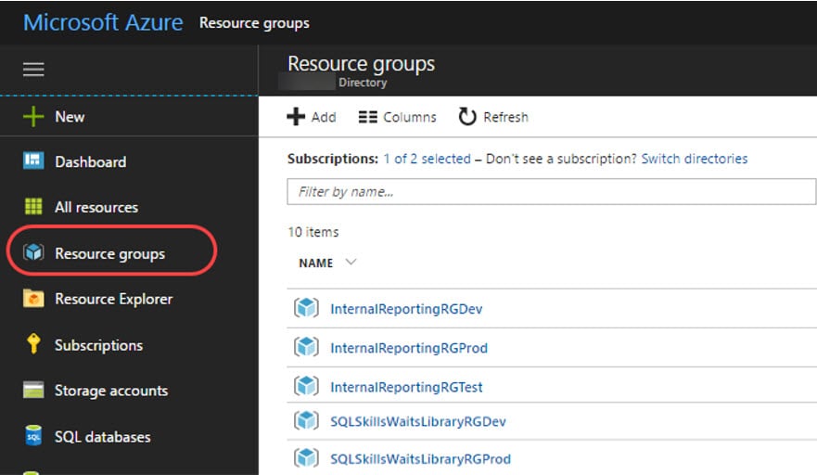Open the hamburger menu icon
817x475 pixels.
[33, 69]
